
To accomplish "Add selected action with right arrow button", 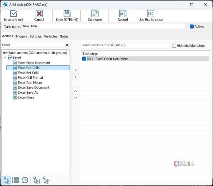I will 76,70.
